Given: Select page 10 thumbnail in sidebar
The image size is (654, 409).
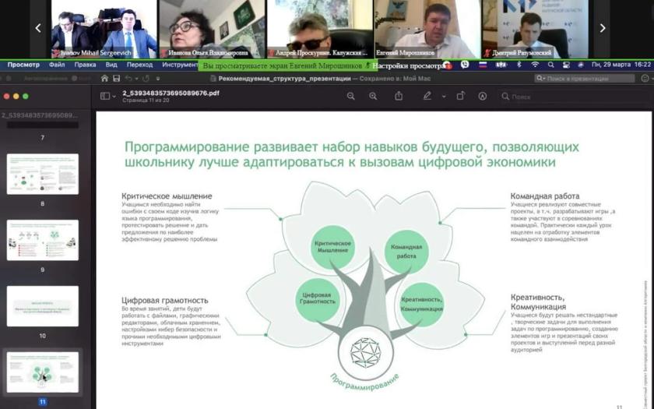Looking at the screenshot, I should point(43,305).
